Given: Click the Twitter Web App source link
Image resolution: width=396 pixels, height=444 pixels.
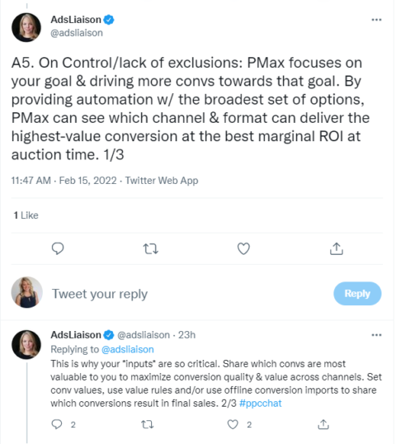Looking at the screenshot, I should click(x=162, y=181).
